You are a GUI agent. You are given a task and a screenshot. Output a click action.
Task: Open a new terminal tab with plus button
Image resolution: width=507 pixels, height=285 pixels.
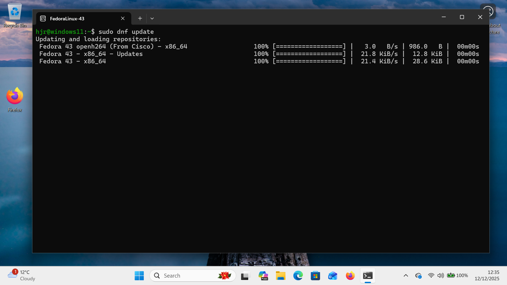(140, 18)
